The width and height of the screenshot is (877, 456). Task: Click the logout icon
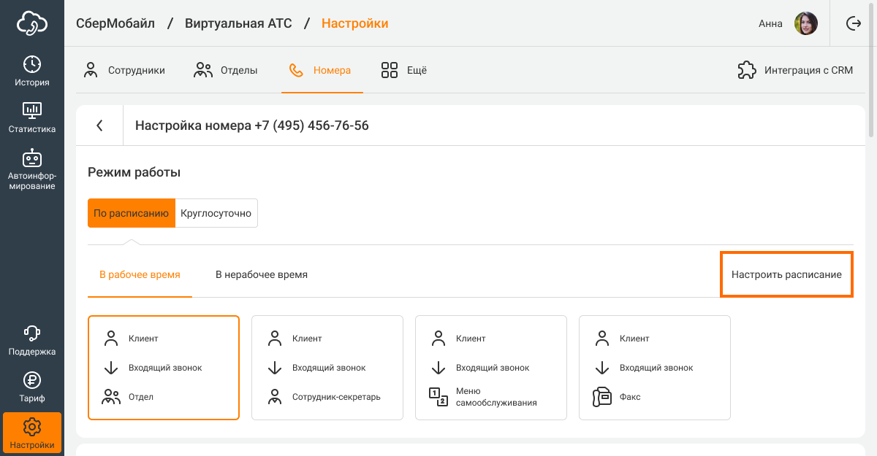point(853,23)
